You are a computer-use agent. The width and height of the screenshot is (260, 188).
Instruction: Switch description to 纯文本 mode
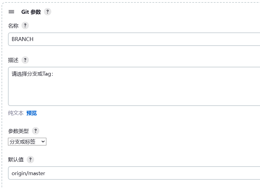click(16, 113)
